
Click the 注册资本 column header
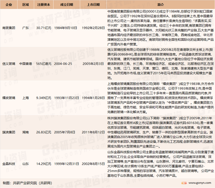click(x=44, y=5)
